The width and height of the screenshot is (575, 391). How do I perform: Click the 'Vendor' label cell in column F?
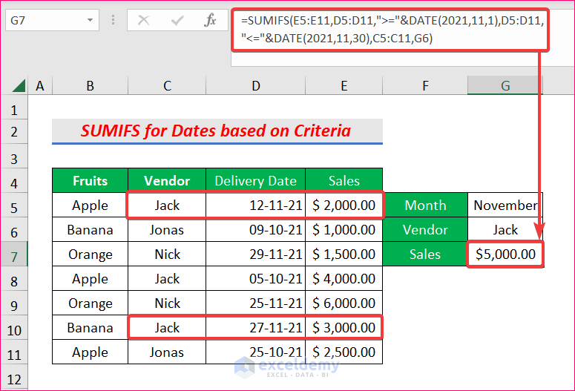425,229
